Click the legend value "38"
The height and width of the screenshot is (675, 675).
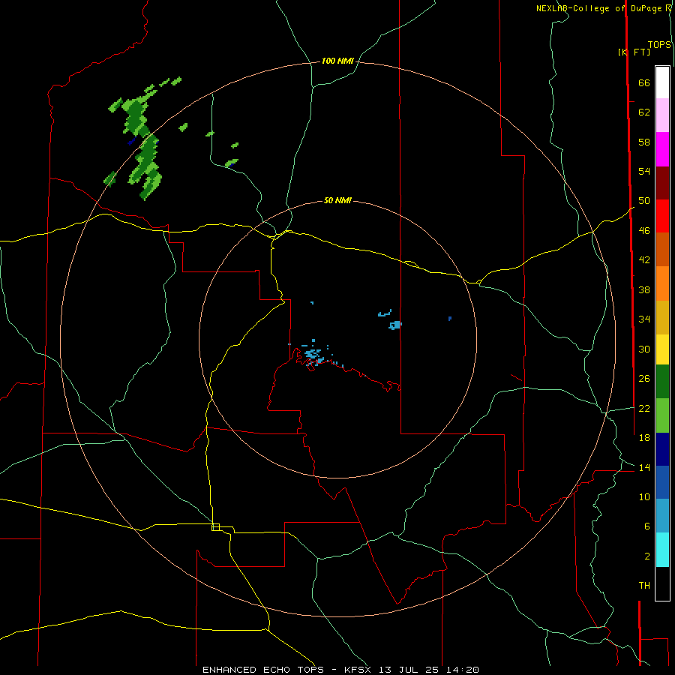tap(644, 289)
